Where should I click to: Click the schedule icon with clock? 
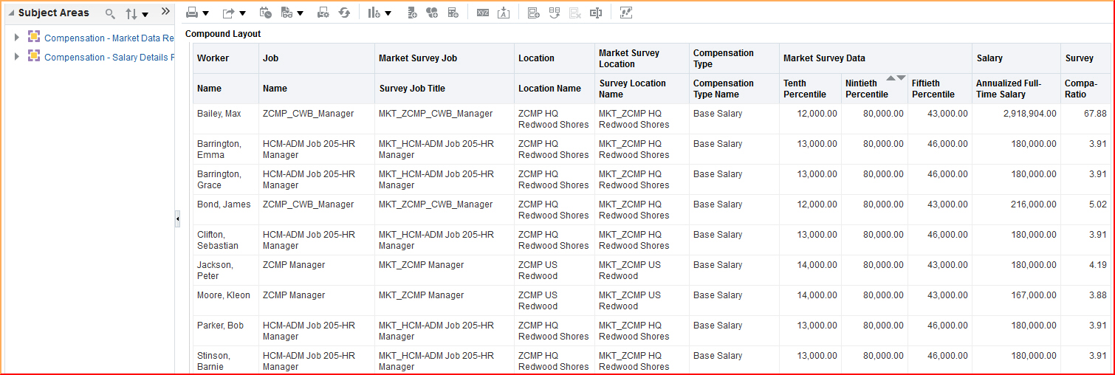(x=266, y=13)
